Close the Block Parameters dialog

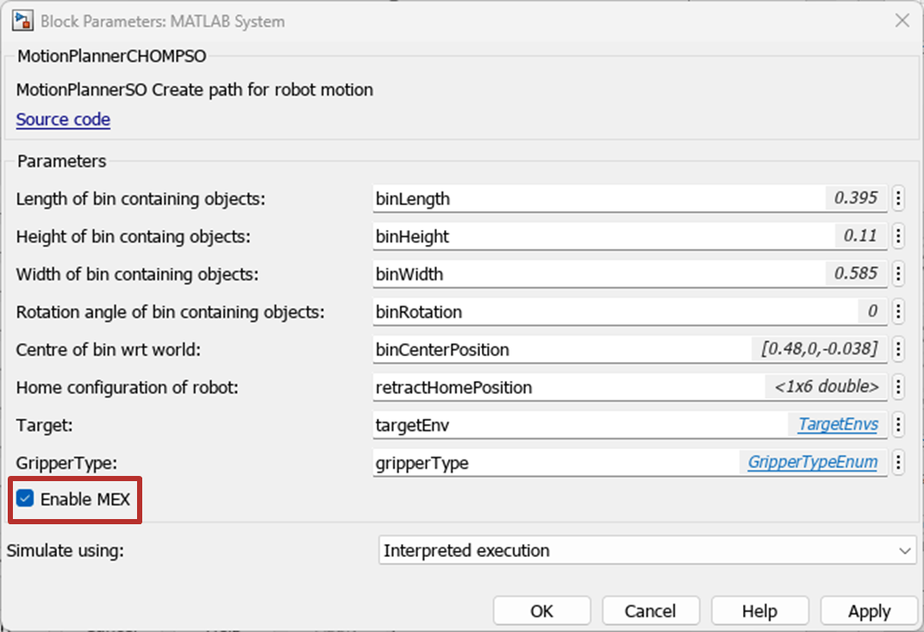click(x=902, y=21)
